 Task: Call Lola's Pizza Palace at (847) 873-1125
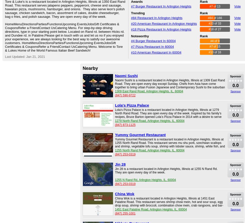pos(125,125)
